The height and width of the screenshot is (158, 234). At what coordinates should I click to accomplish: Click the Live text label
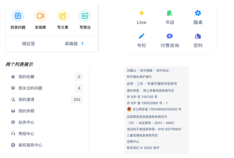point(142,22)
